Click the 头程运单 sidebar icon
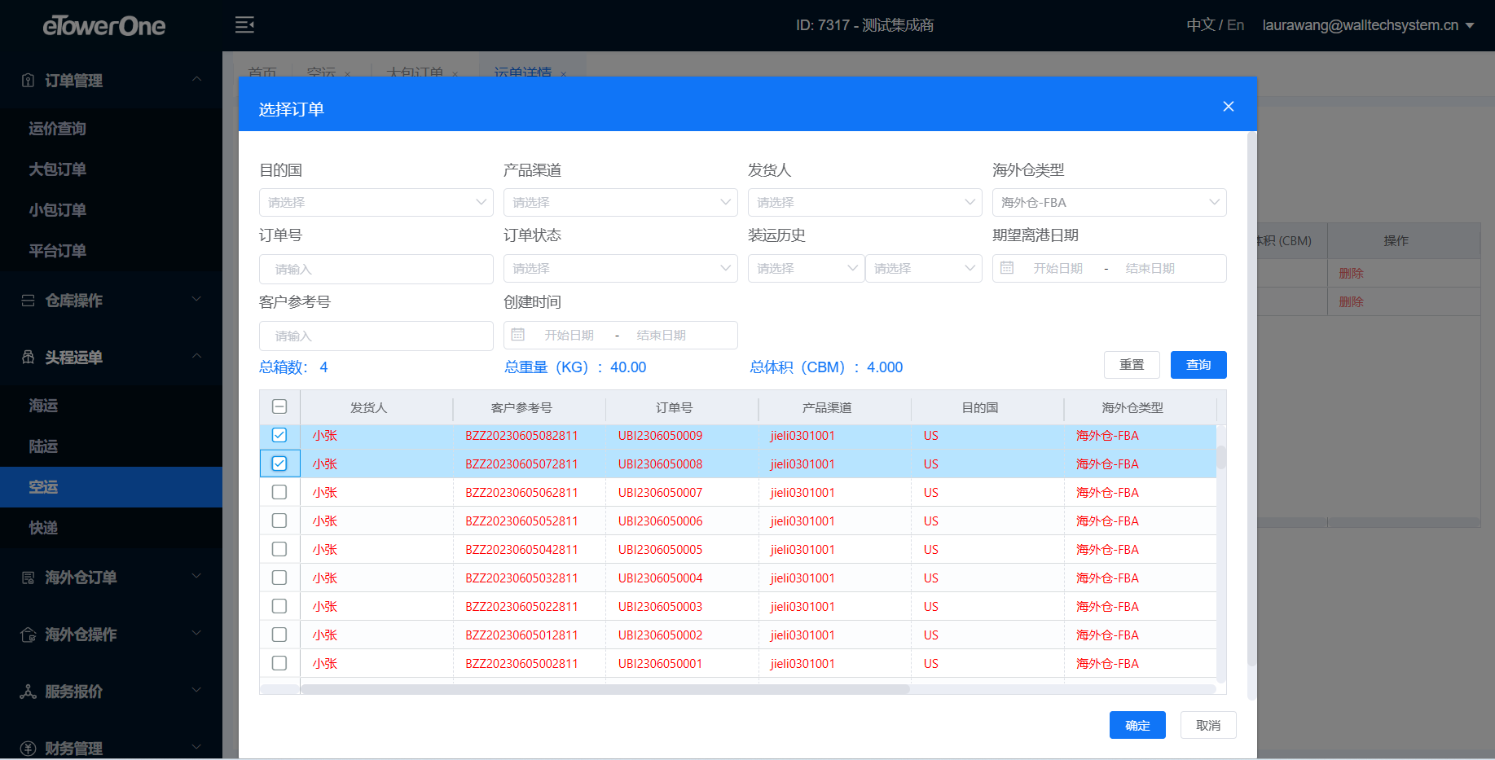Screen dimensions: 1495x760 pyautogui.click(x=28, y=357)
